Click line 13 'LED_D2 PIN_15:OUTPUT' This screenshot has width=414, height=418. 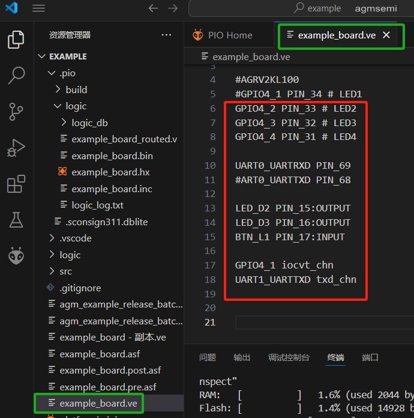[293, 208]
